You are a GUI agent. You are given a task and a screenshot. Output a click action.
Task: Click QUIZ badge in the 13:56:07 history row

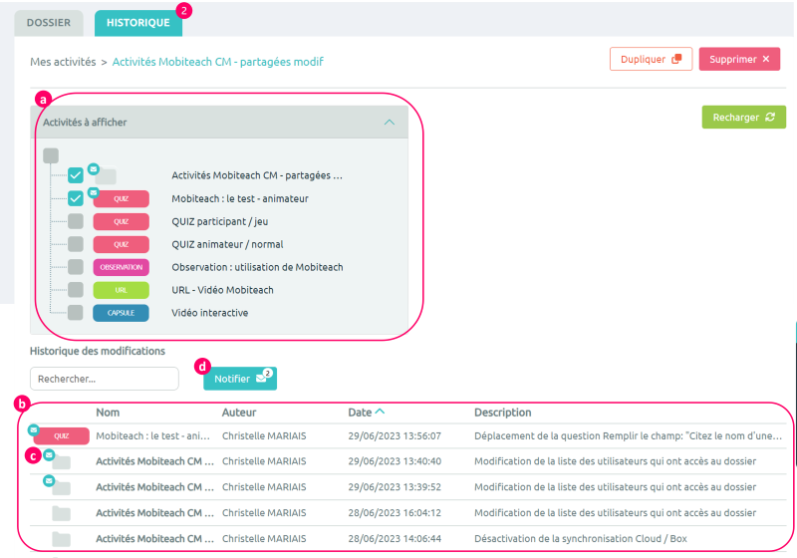coord(62,436)
